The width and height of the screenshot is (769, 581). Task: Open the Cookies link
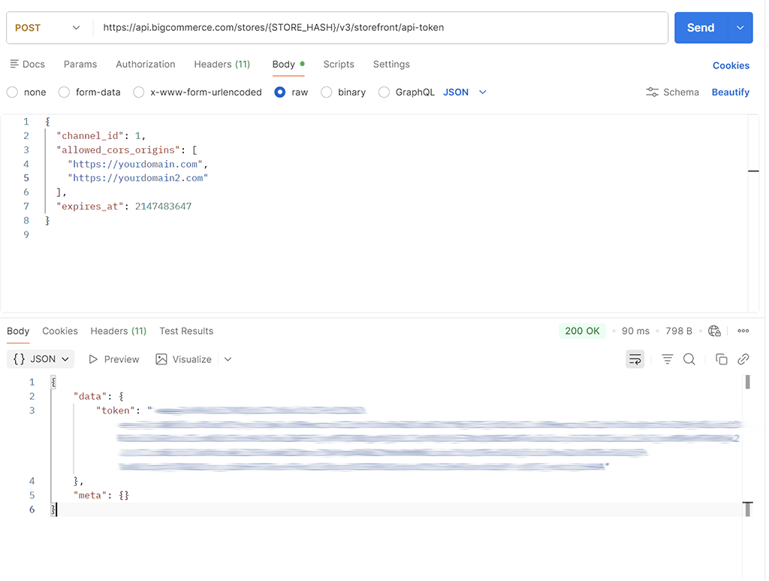click(x=731, y=65)
